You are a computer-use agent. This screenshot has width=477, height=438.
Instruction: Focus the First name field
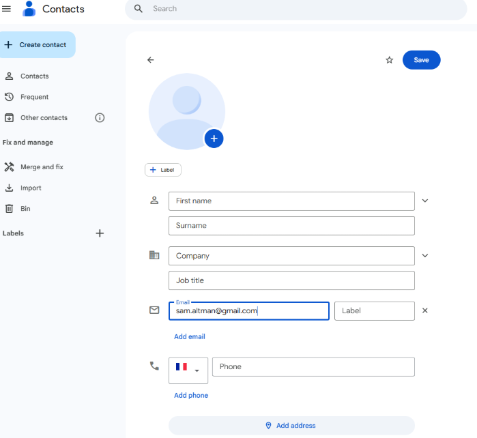pos(291,201)
